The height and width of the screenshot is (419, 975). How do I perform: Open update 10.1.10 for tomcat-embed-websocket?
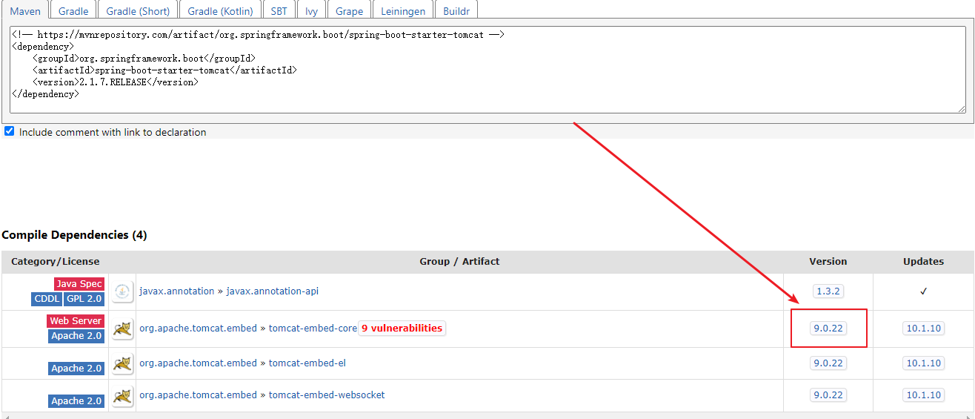tap(923, 395)
